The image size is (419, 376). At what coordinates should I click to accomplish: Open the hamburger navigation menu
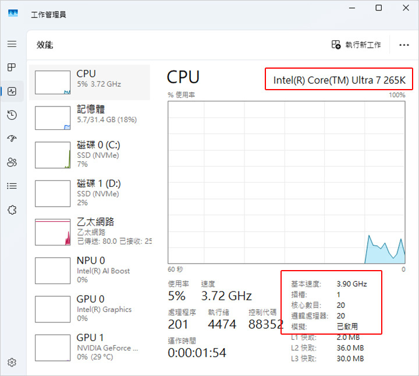coord(12,44)
